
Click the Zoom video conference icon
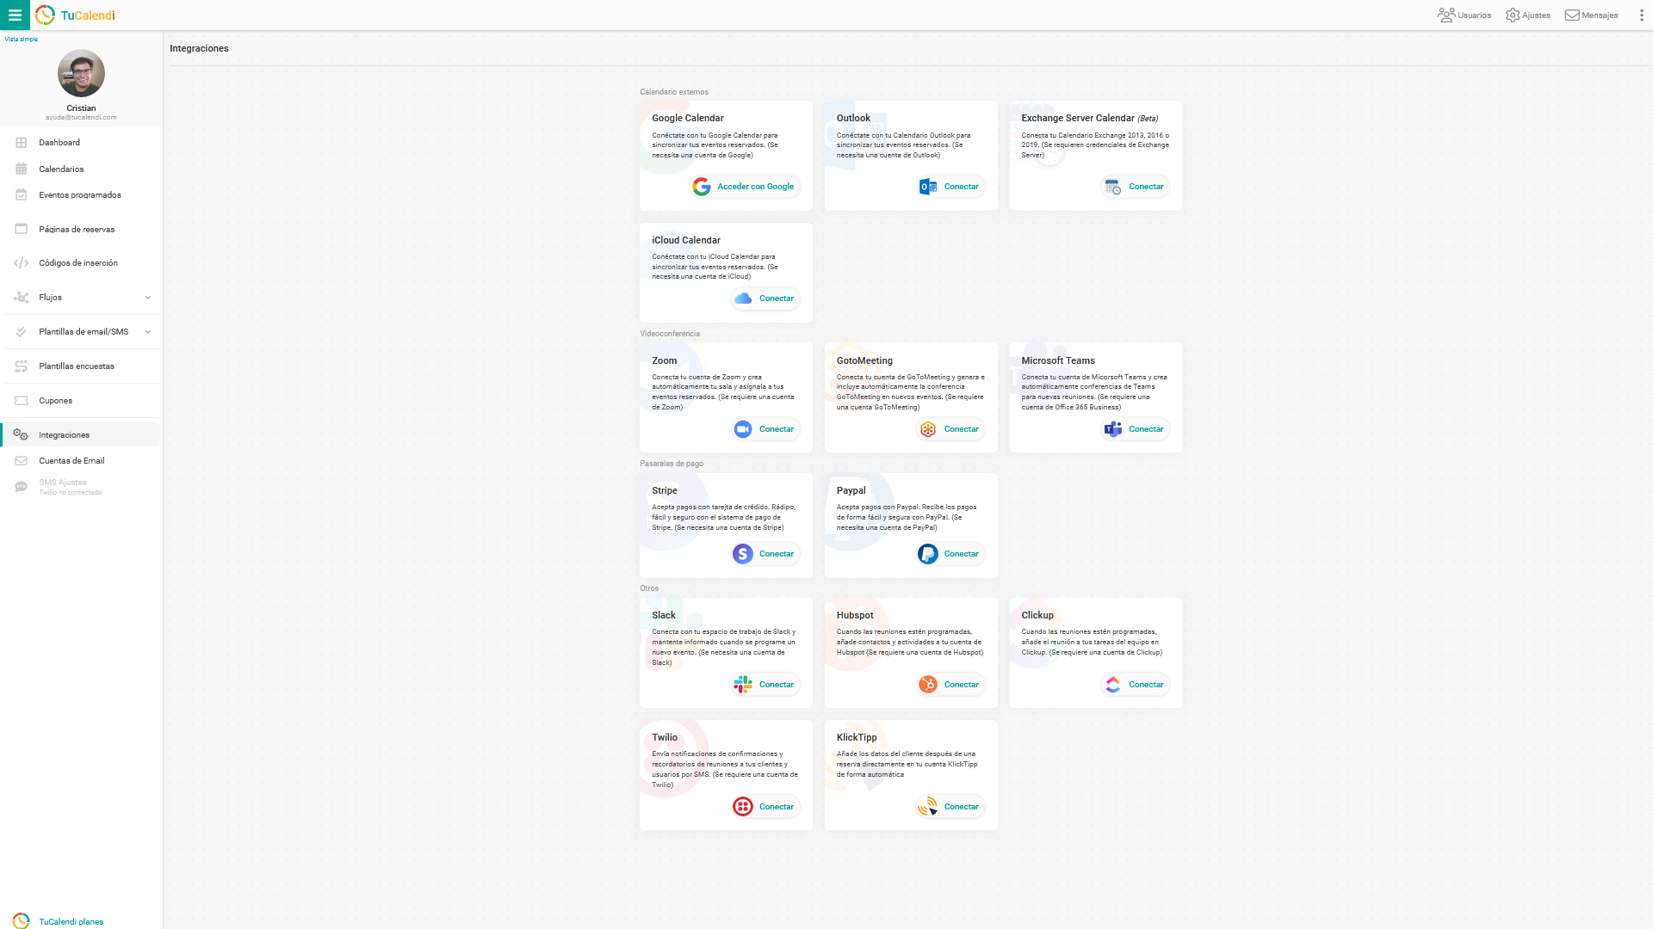(742, 428)
